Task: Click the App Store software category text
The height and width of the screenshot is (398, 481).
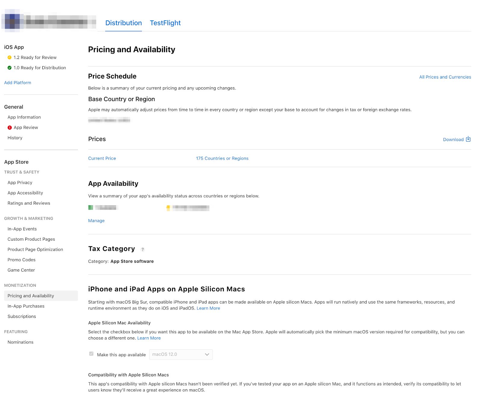Action: [132, 261]
